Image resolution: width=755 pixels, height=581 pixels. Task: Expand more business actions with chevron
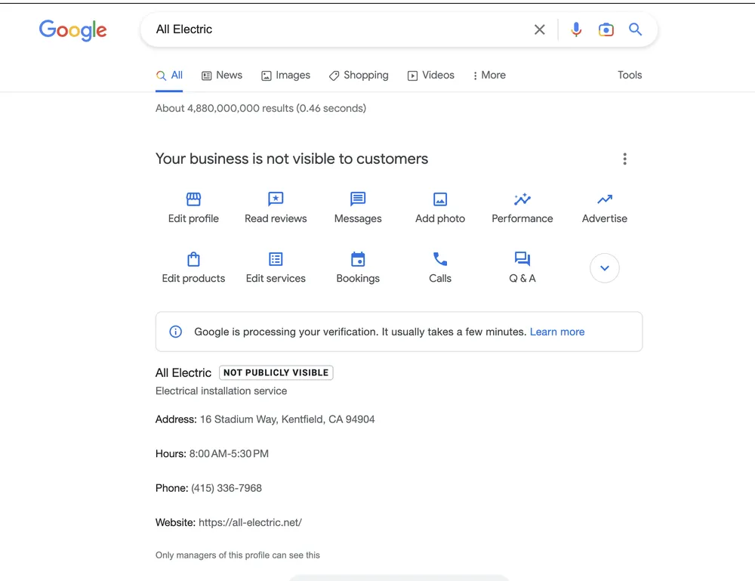605,268
